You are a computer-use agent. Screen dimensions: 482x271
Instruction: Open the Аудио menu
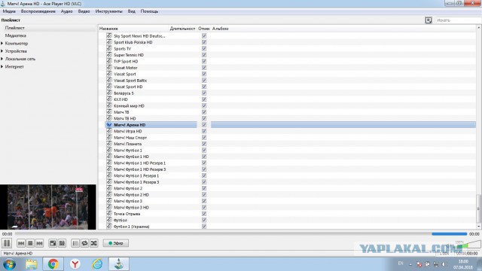tap(67, 11)
